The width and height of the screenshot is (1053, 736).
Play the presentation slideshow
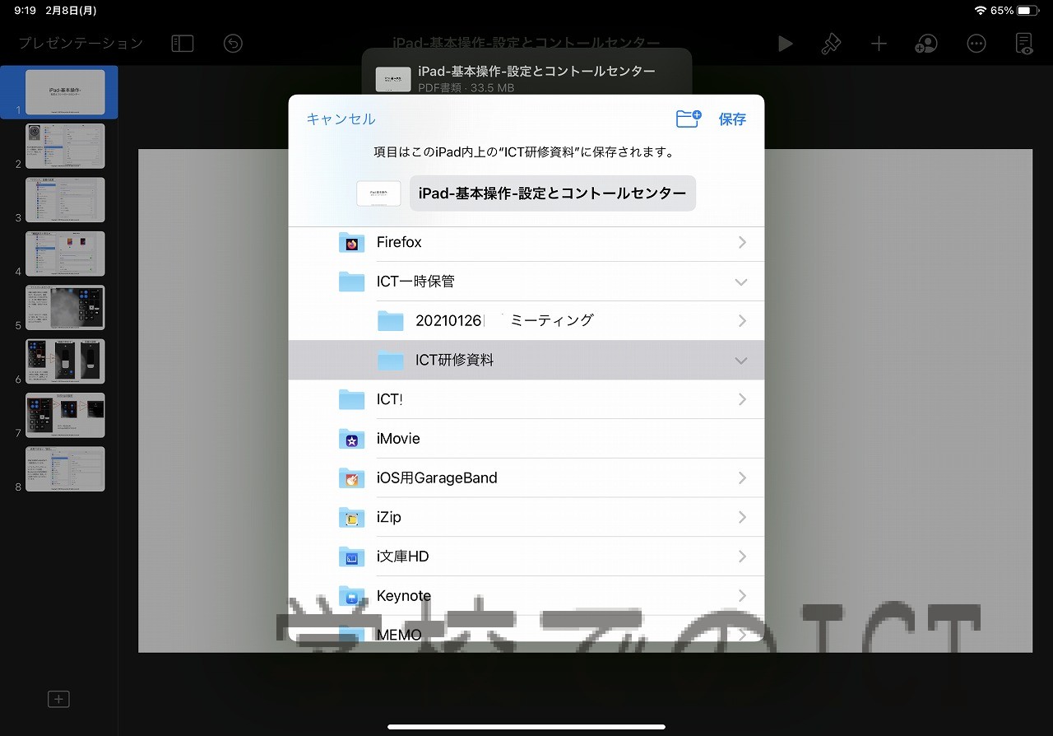pos(786,44)
